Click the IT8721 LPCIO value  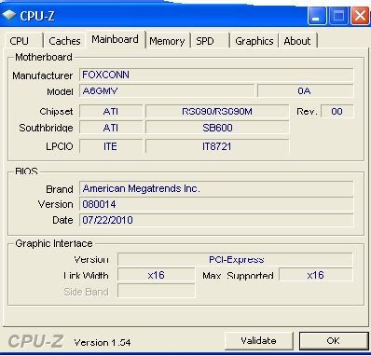click(x=217, y=146)
